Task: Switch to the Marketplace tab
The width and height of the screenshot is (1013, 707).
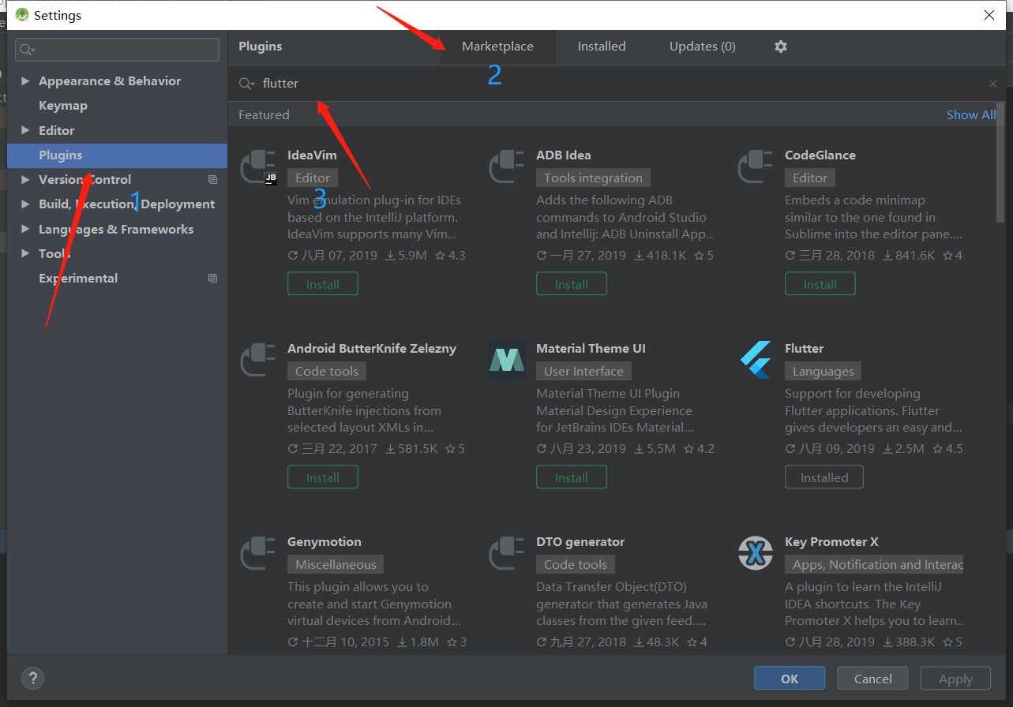Action: click(497, 47)
